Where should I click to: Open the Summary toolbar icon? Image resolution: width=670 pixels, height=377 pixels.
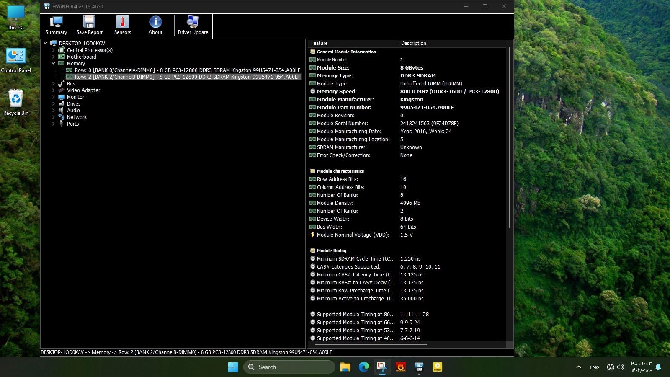[56, 25]
